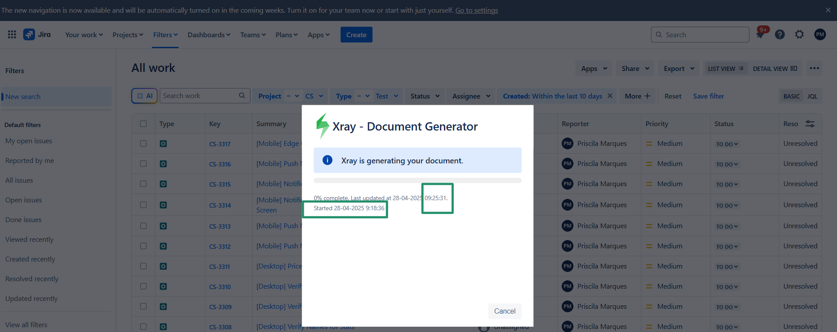Click the Test type icon for CS-3317

click(163, 144)
